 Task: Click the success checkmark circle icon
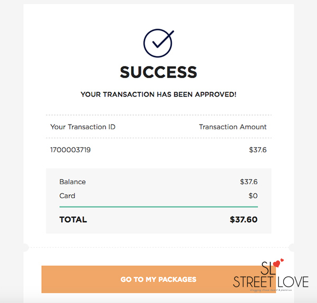click(158, 43)
